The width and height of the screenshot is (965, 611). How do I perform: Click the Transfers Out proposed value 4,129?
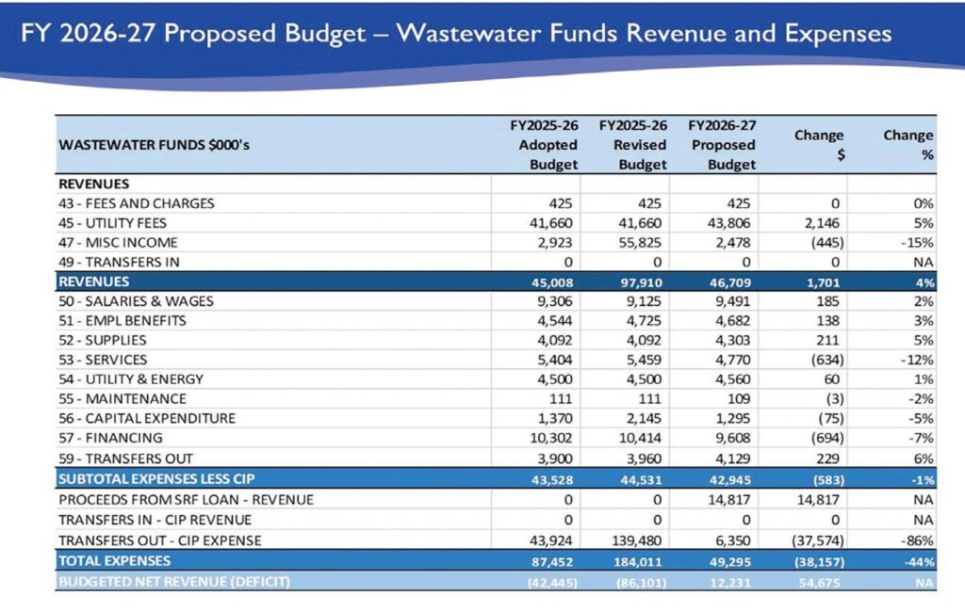[732, 458]
